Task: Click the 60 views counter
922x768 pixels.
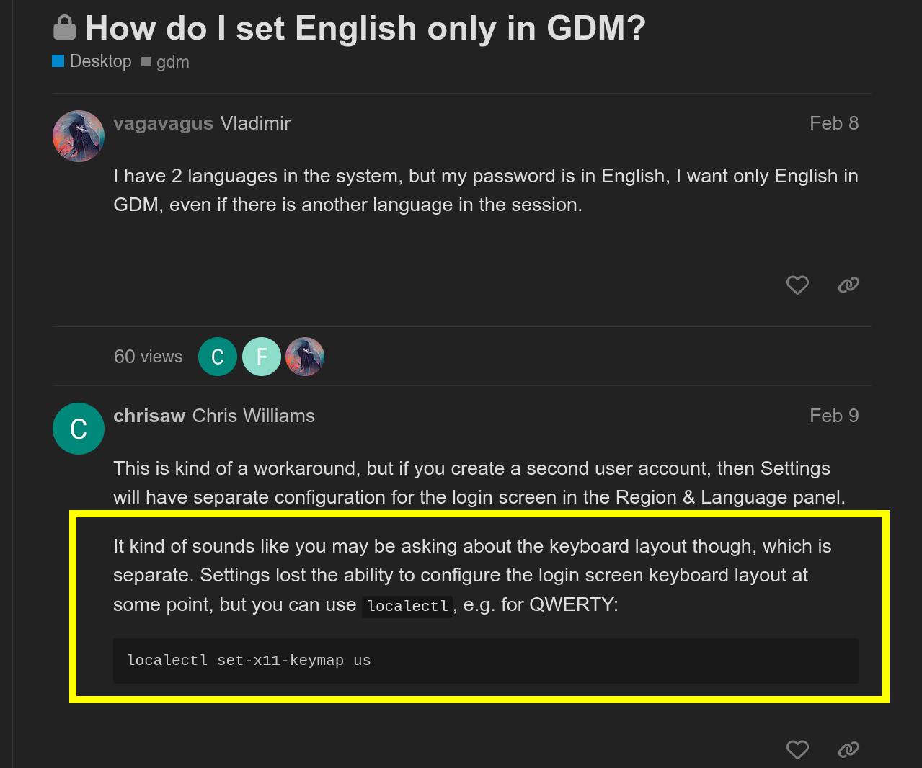Action: 148,357
